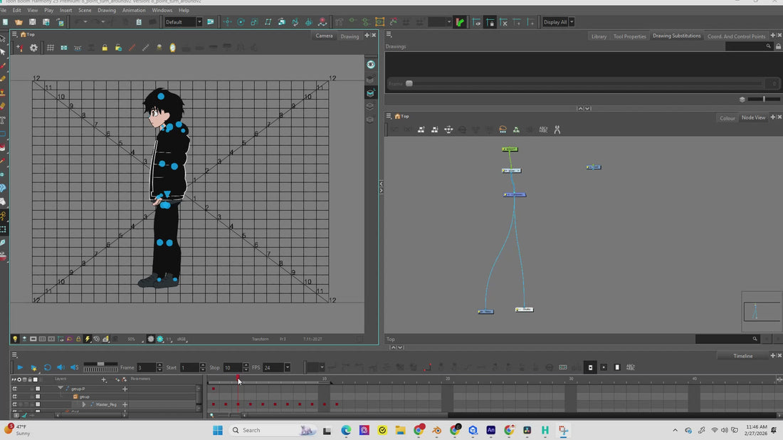
Task: Open the Animation menu
Action: coord(134,11)
